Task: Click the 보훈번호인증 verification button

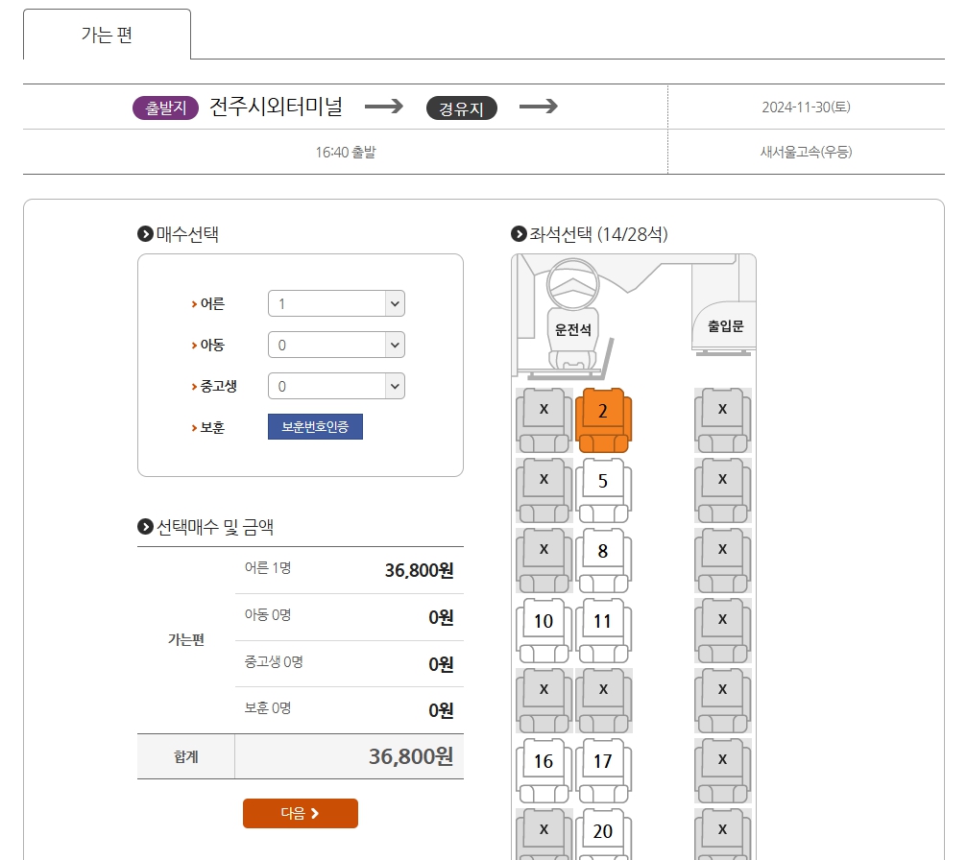Action: 315,426
